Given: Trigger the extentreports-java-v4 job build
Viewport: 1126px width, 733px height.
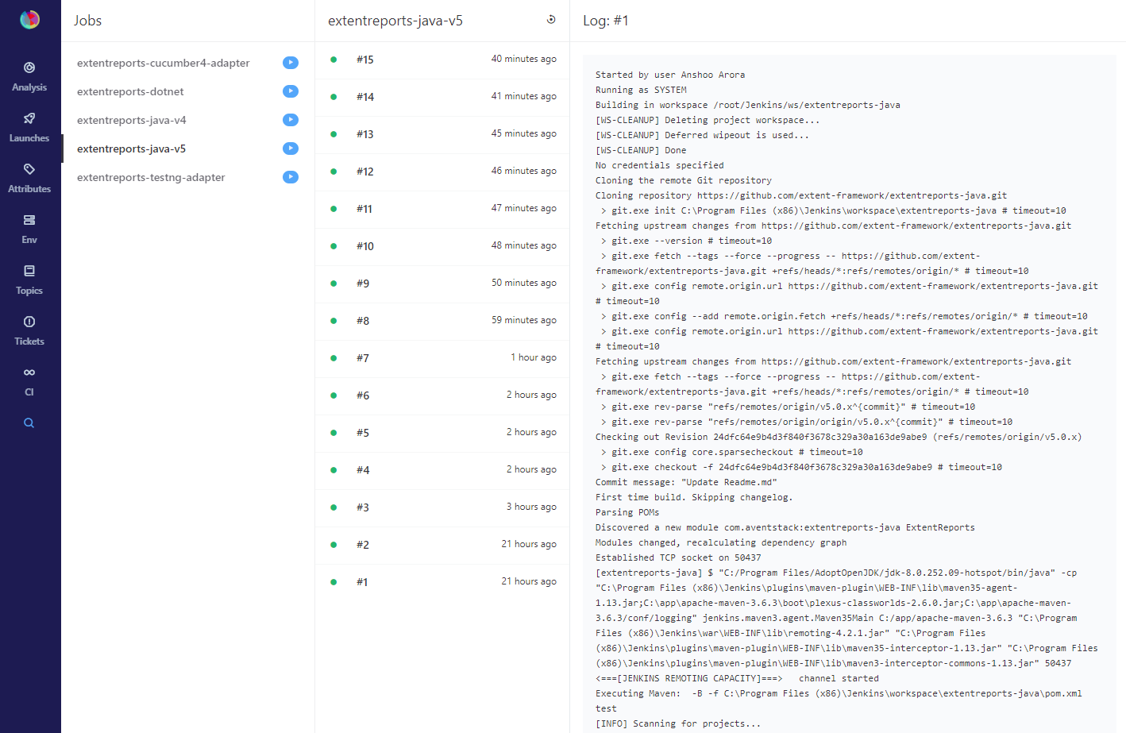Looking at the screenshot, I should [x=291, y=120].
